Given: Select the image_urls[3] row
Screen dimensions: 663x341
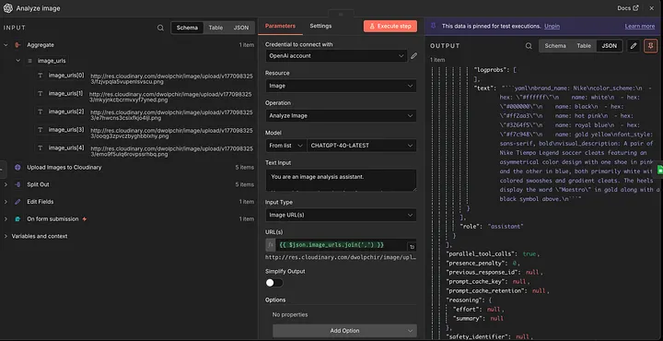Looking at the screenshot, I should point(144,134).
